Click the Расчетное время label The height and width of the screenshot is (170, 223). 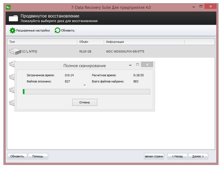104,75
